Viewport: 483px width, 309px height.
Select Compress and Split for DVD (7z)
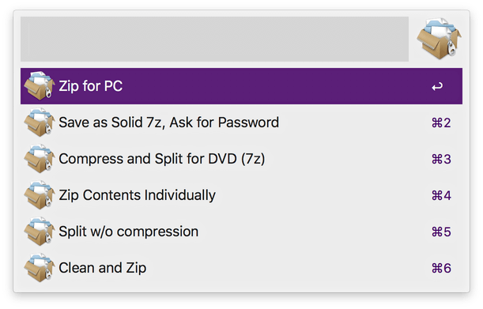coord(241,159)
